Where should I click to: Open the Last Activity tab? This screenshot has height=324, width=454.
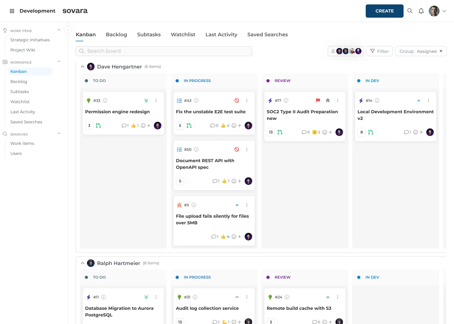(x=221, y=35)
